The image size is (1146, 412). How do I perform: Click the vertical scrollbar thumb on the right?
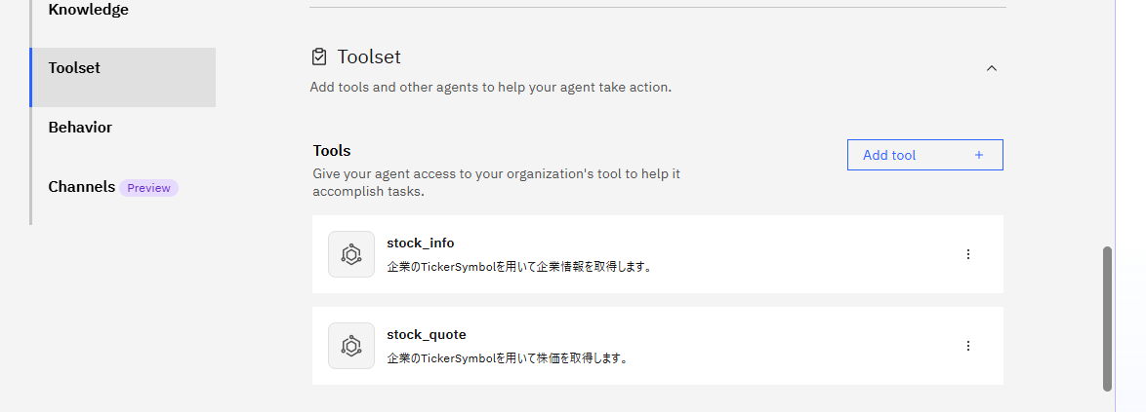(1107, 317)
